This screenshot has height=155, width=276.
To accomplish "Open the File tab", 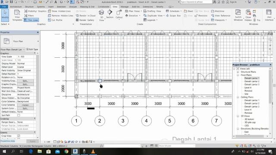I will coord(4,7).
